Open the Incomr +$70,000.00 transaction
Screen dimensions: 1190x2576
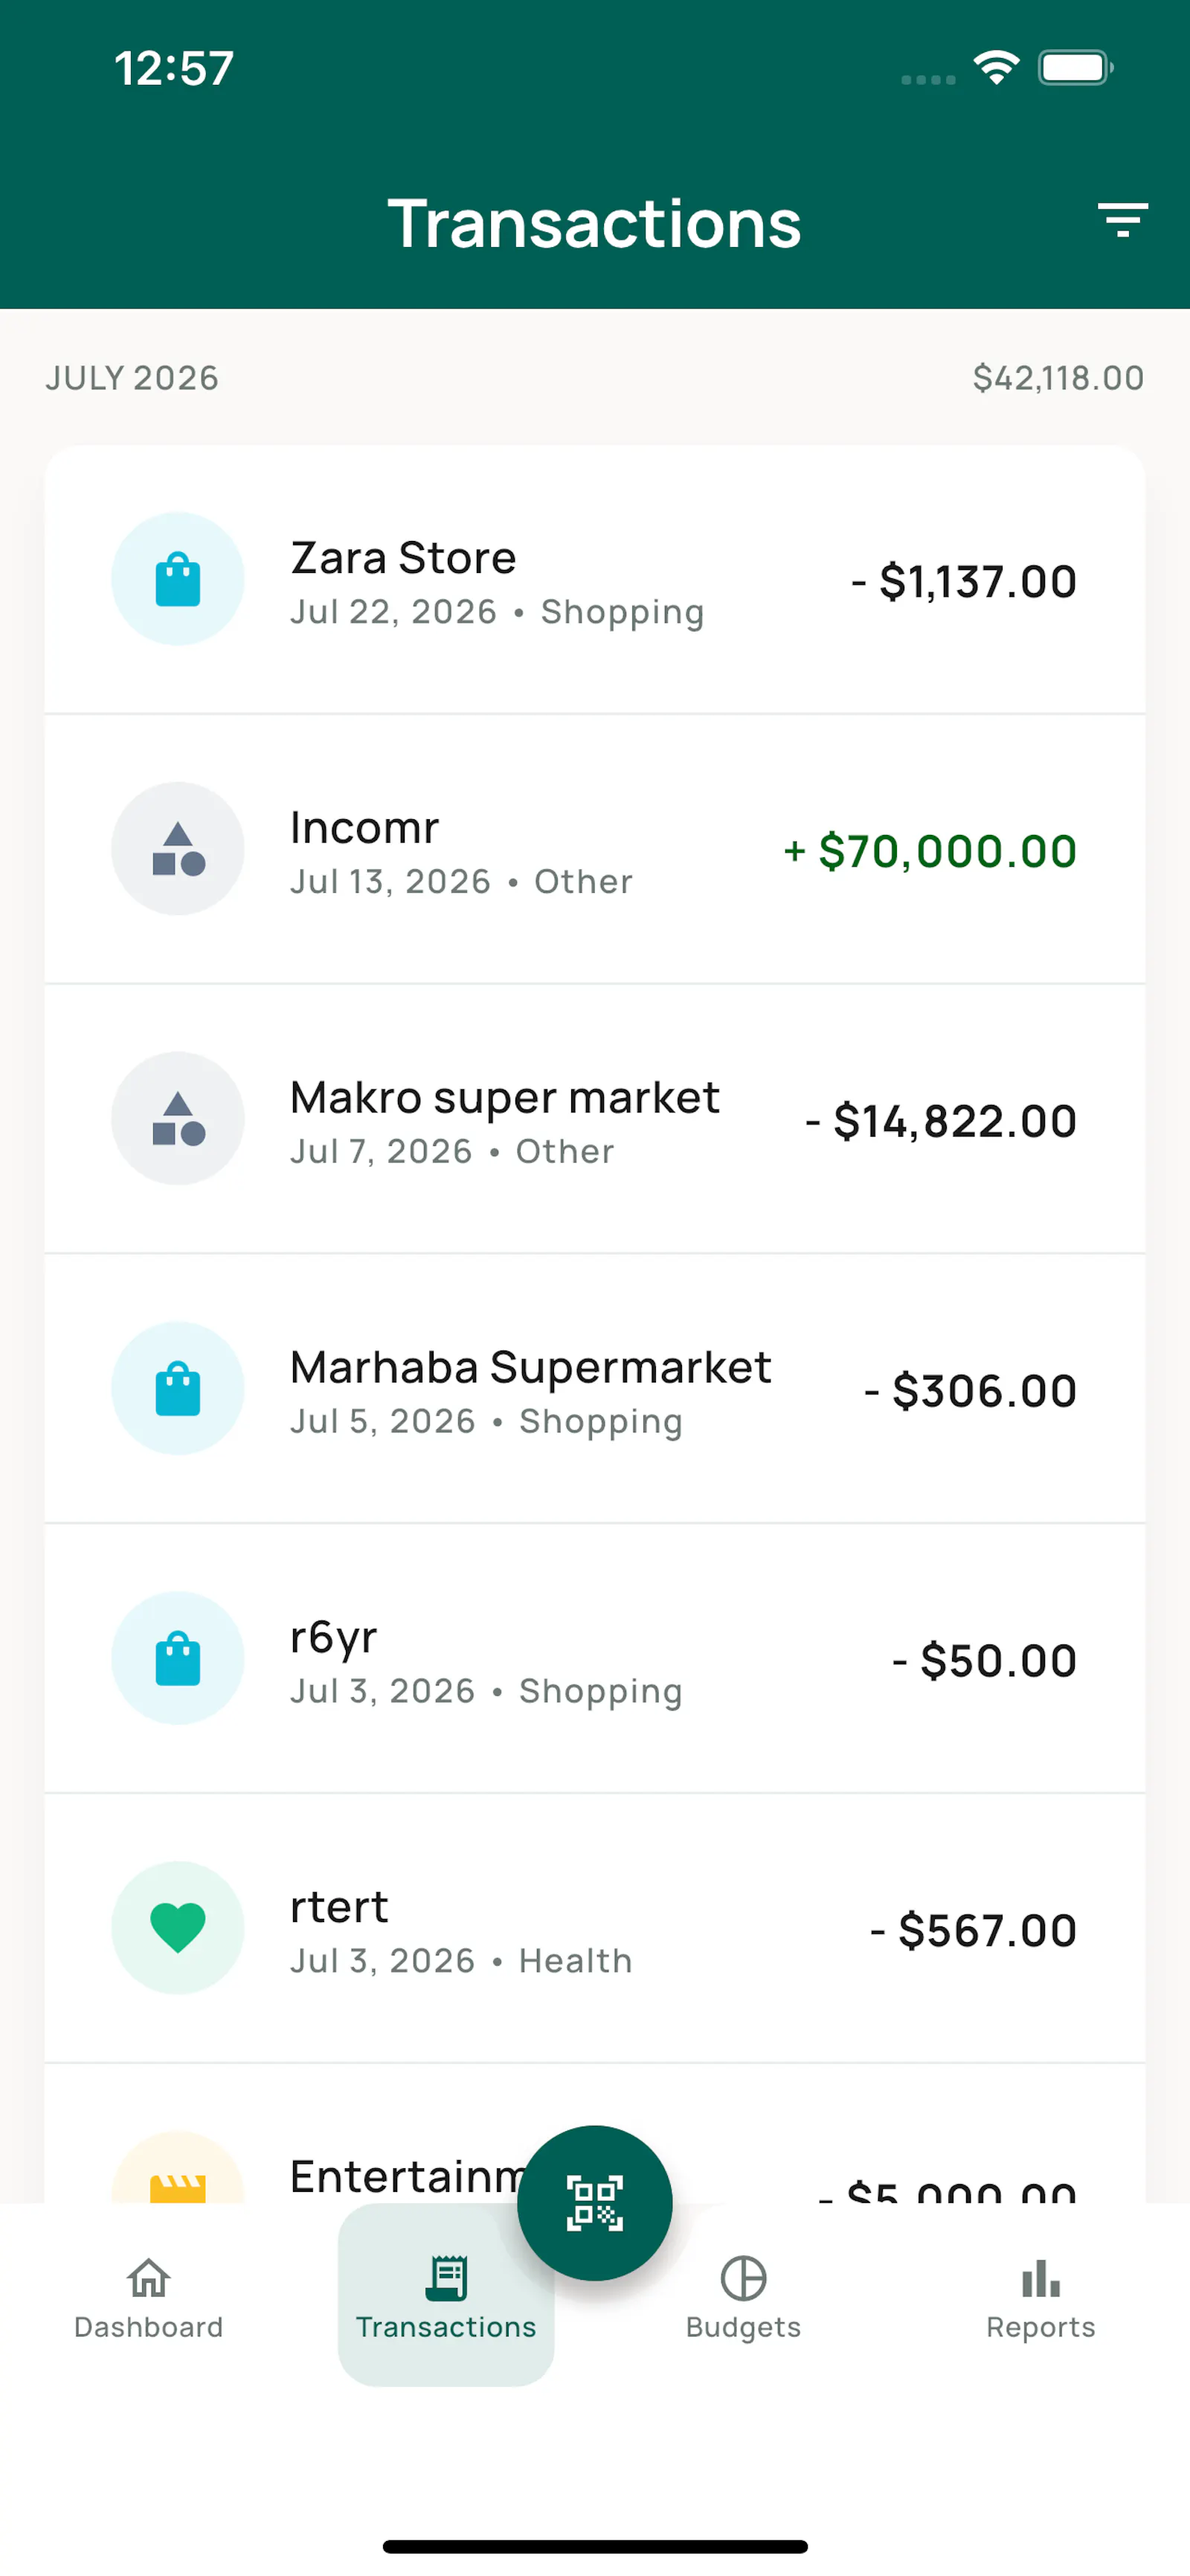pos(594,850)
